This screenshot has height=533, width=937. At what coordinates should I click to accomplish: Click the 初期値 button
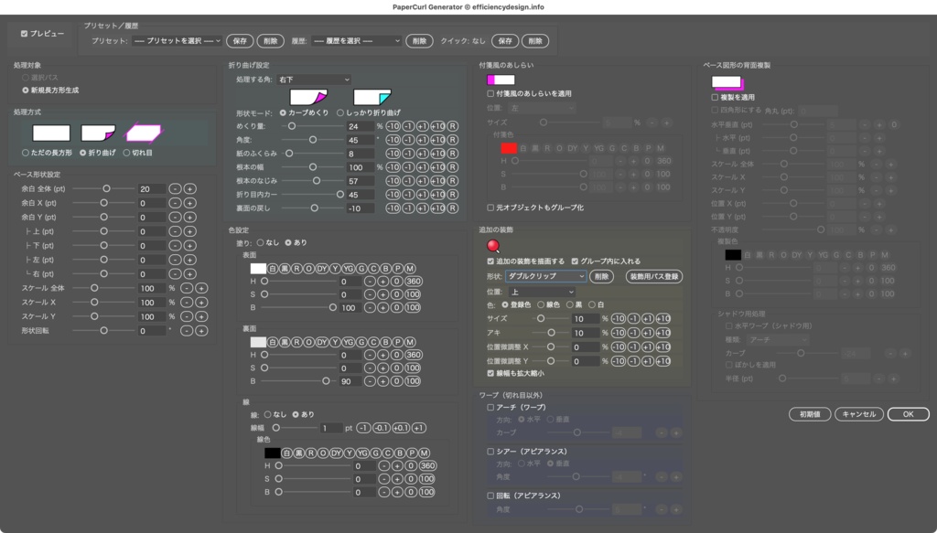[x=810, y=414]
